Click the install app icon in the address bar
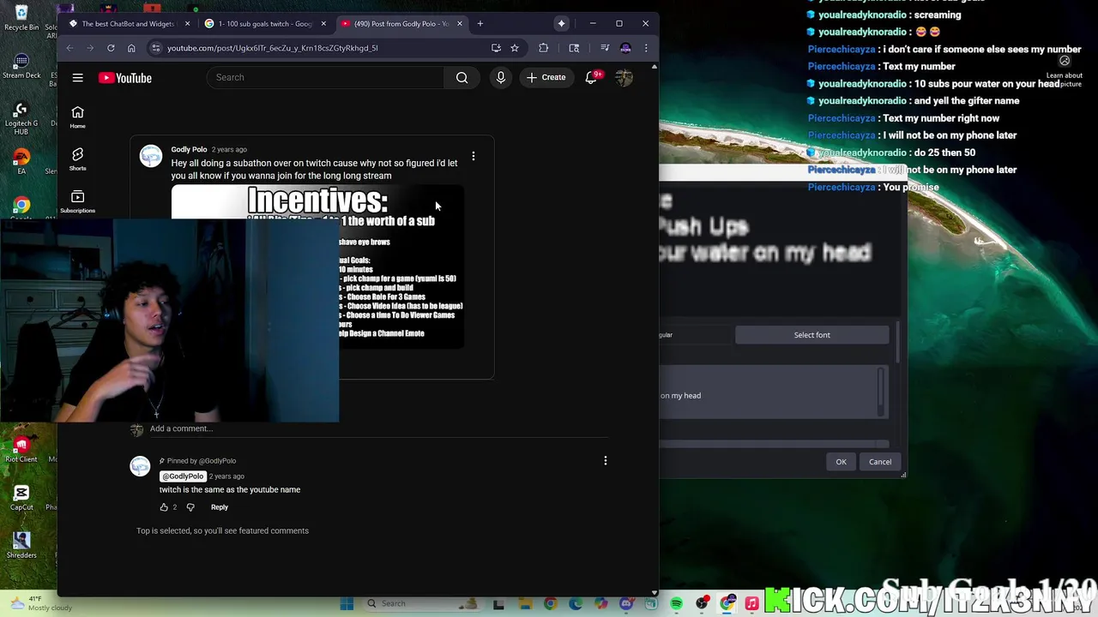Screen dimensions: 1098x617 point(496,48)
